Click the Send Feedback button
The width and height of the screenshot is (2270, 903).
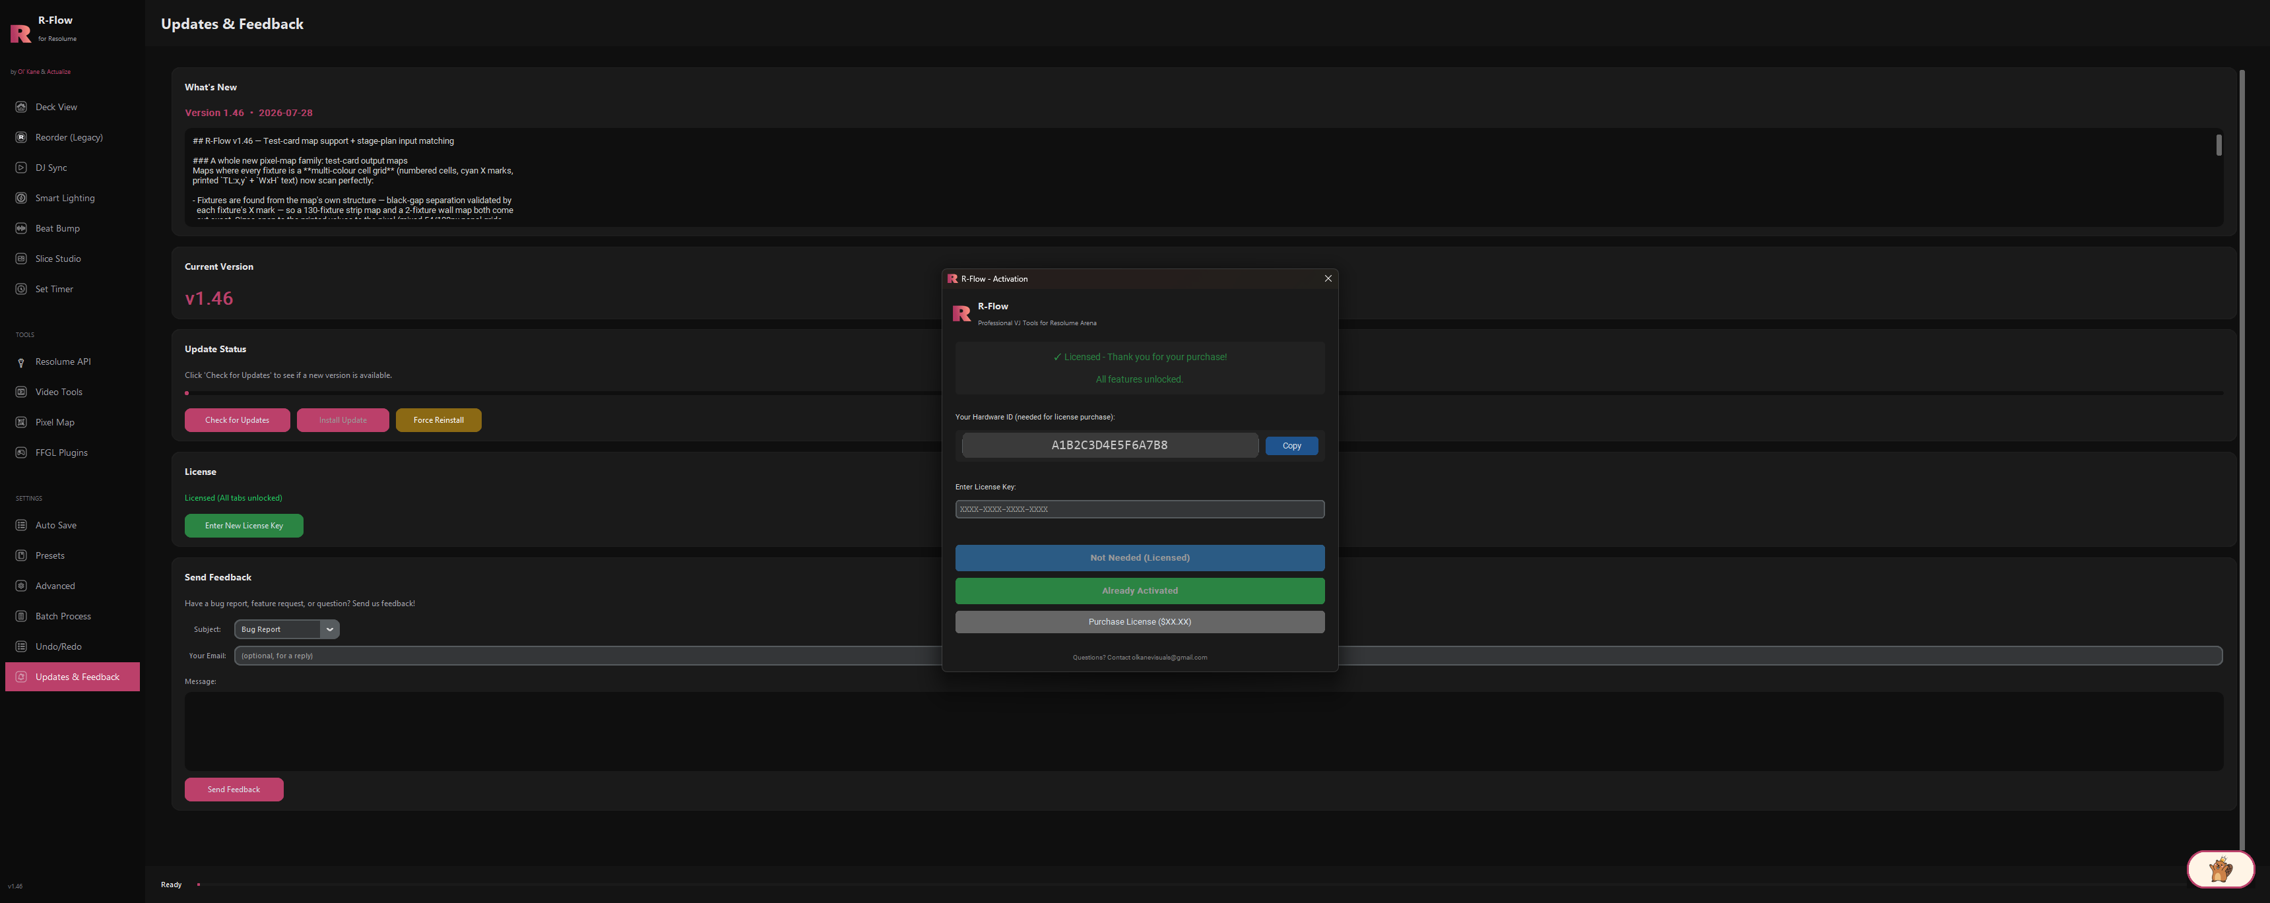point(234,790)
